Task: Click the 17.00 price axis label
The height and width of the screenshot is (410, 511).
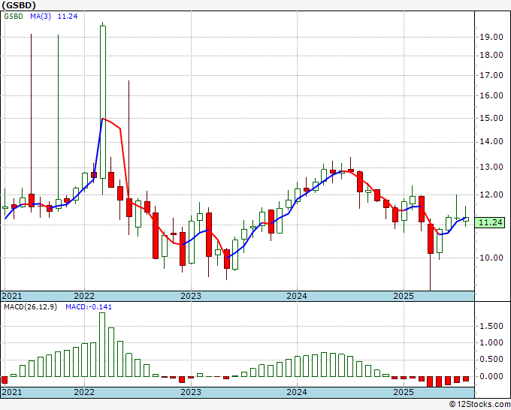Action: (x=491, y=75)
